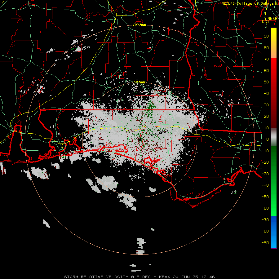Image resolution: width=279 pixels, height=279 pixels.
Task: Click the -20 label on velocity scale
Action: [x=265, y=162]
